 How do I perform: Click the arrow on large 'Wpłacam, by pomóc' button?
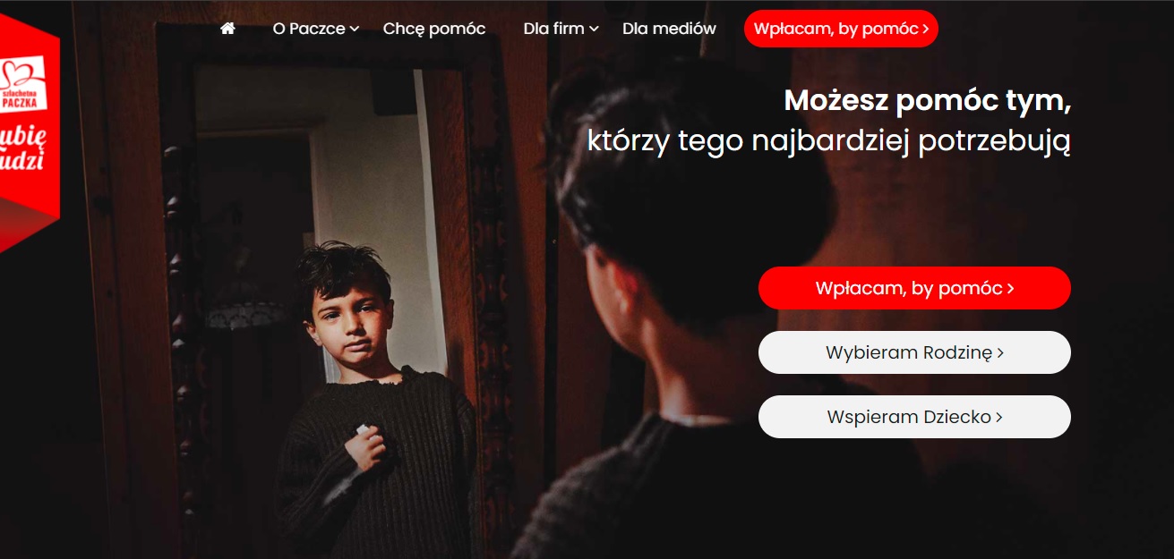click(1010, 289)
